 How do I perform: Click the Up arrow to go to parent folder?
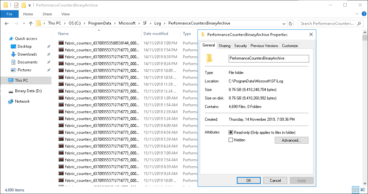(x=31, y=23)
